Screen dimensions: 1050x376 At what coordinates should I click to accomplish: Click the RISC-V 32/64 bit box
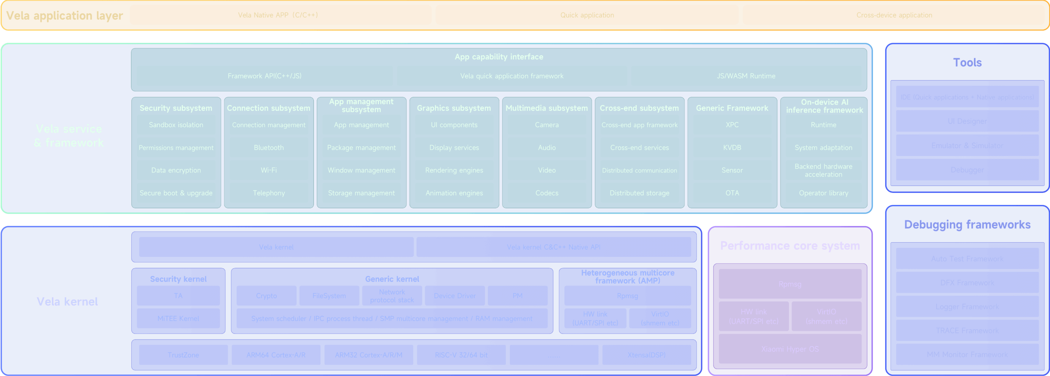pyautogui.click(x=461, y=355)
